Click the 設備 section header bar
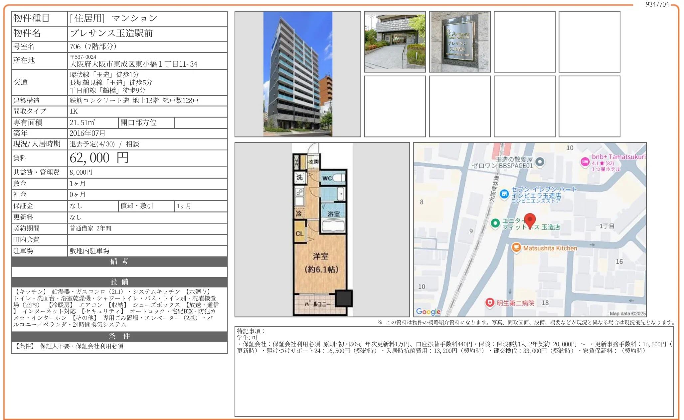 pos(119,282)
